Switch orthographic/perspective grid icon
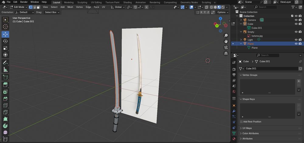The width and height of the screenshot is (304, 143). pos(226,53)
